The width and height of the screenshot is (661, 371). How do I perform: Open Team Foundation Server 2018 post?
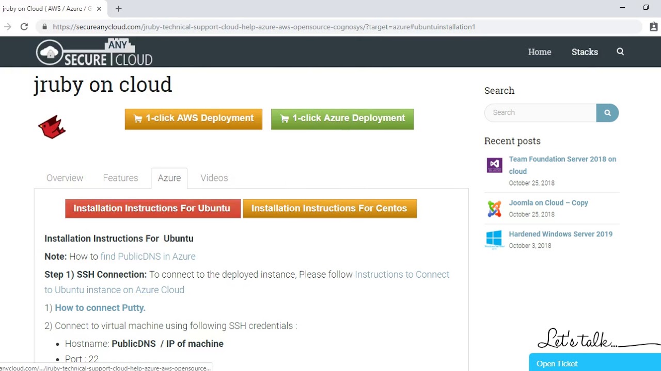[562, 165]
